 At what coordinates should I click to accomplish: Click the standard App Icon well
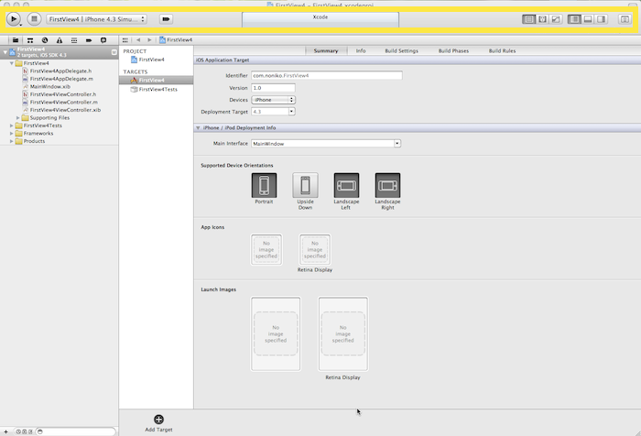coord(266,249)
